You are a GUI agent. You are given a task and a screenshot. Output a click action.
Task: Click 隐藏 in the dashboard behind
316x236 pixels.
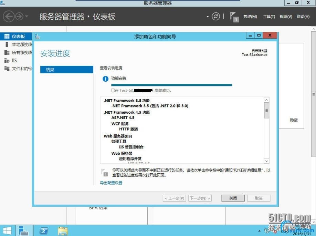pos(294,120)
